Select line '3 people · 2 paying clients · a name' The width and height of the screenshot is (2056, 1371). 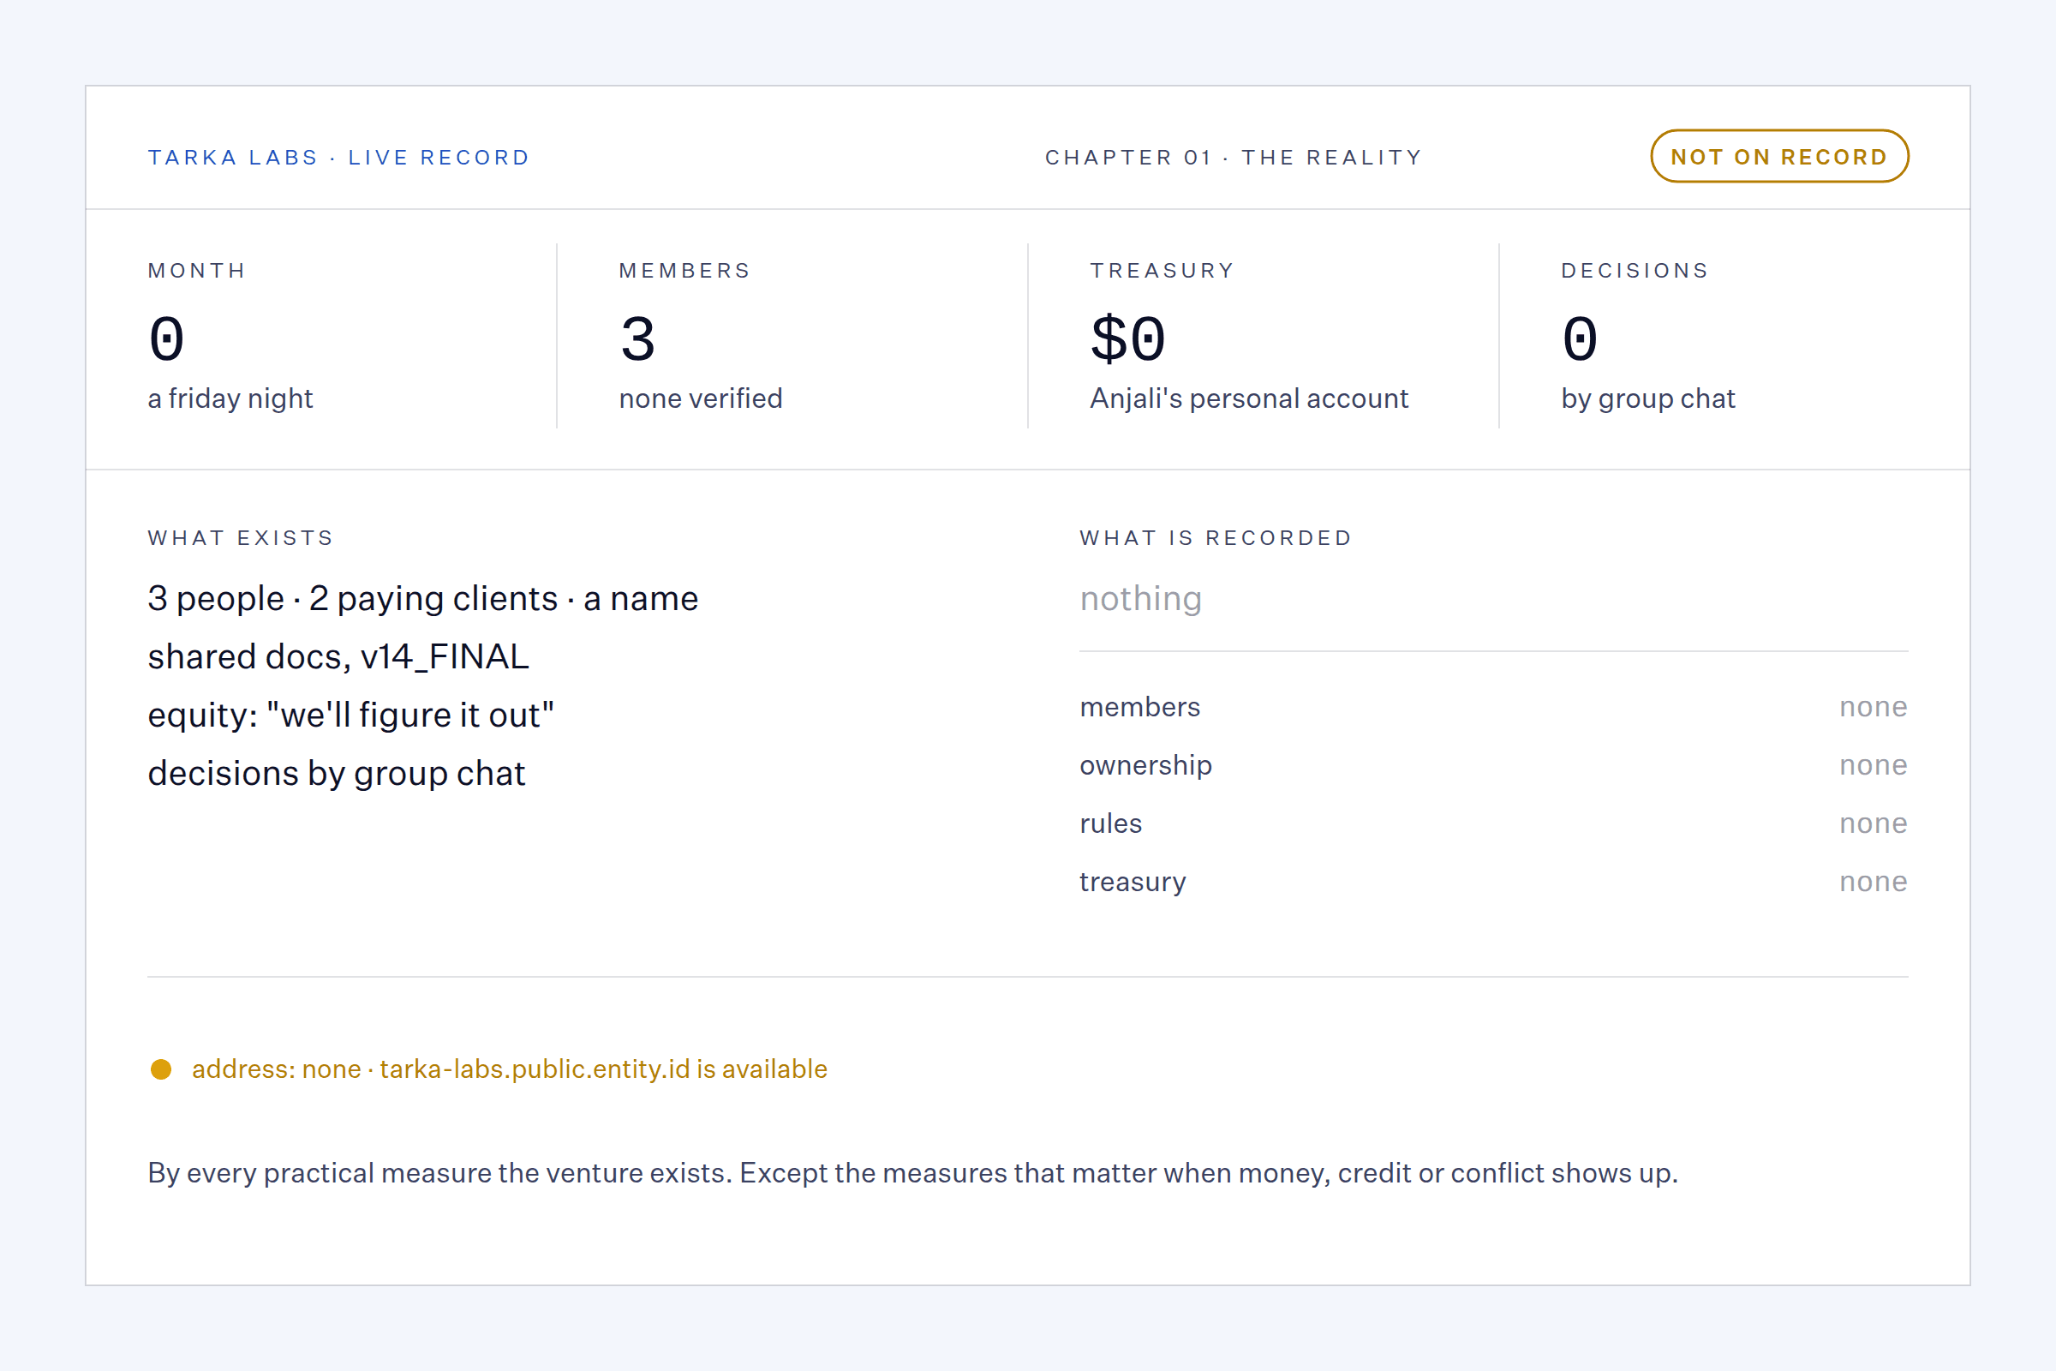tap(423, 599)
